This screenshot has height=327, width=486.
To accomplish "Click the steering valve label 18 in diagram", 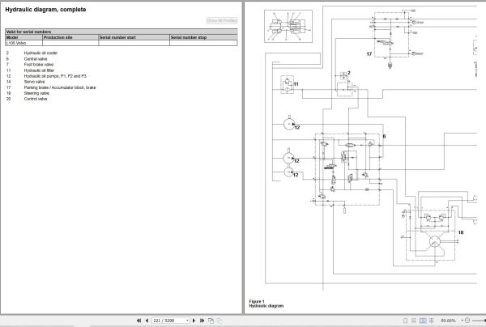I will point(461,232).
